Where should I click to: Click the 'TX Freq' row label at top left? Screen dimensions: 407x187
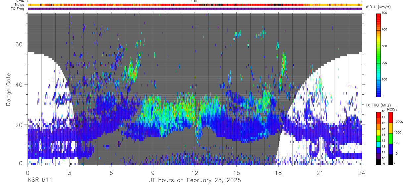[18, 9]
